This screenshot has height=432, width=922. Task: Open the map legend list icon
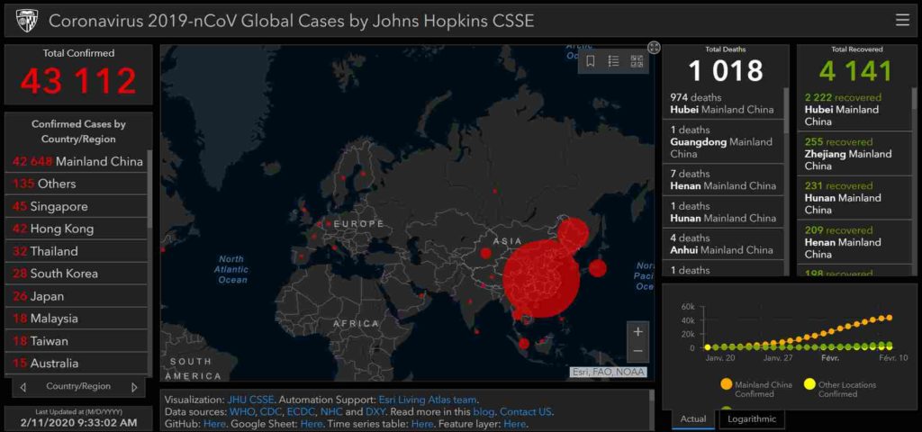[613, 61]
